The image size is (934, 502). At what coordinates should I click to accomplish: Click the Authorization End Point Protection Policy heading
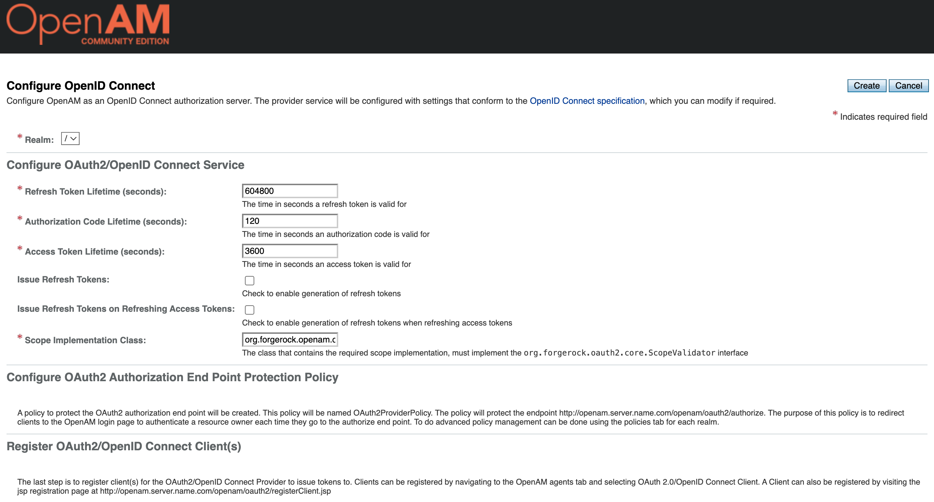(x=173, y=377)
